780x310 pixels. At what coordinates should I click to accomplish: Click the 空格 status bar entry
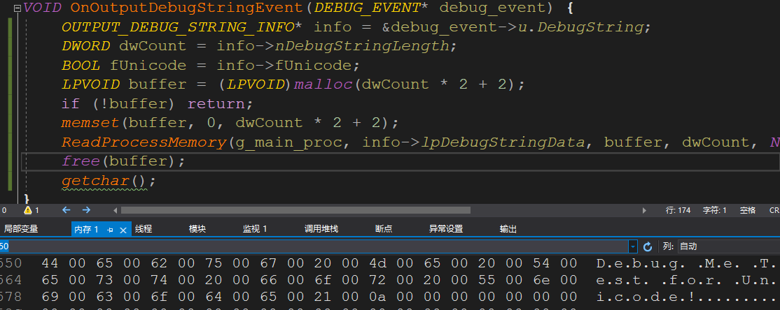click(747, 210)
